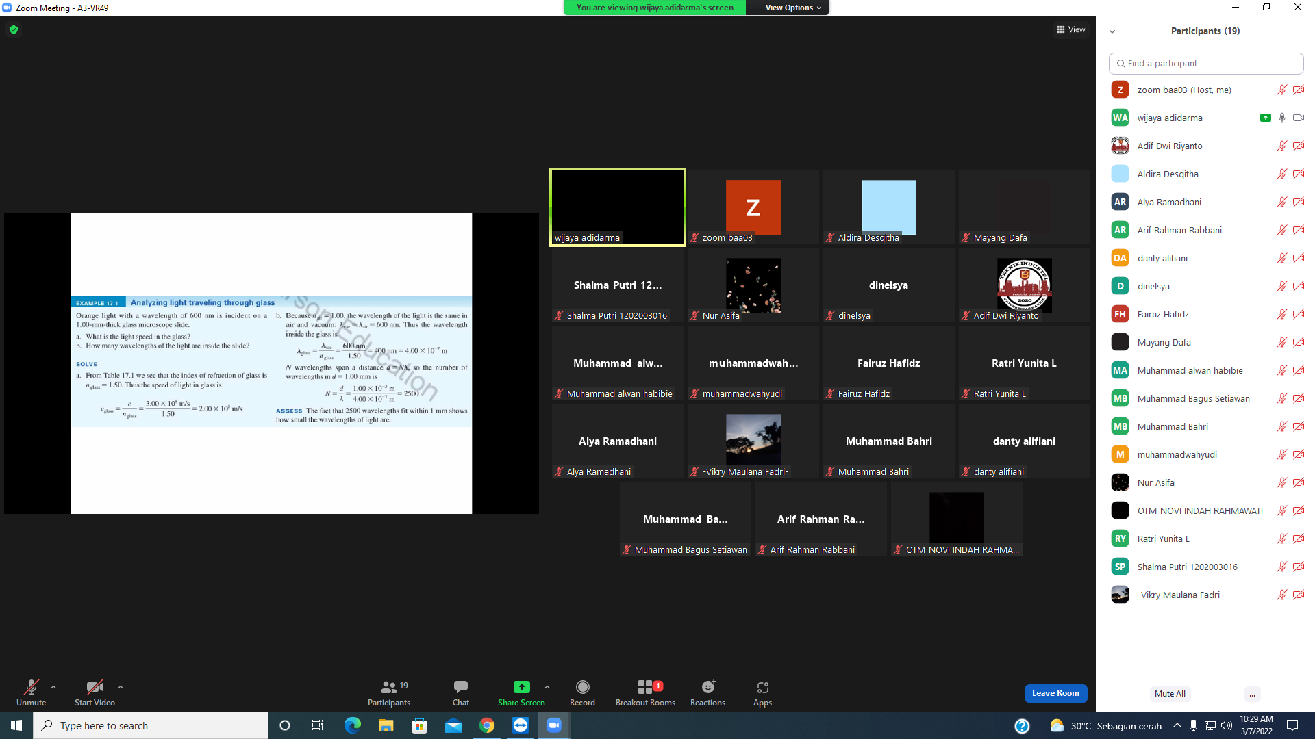Open the weather widget showing 30°C
The width and height of the screenshot is (1315, 739).
click(x=1105, y=725)
